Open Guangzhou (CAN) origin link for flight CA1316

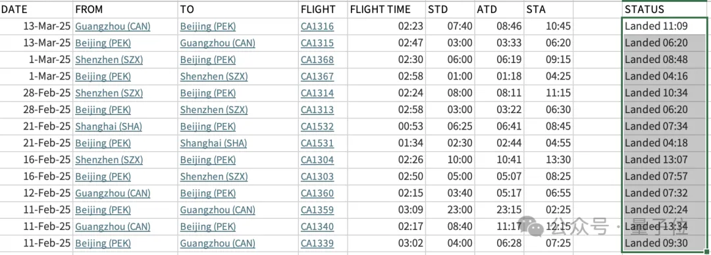point(113,26)
